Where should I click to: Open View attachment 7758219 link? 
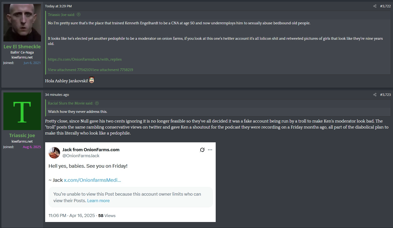[112, 70]
